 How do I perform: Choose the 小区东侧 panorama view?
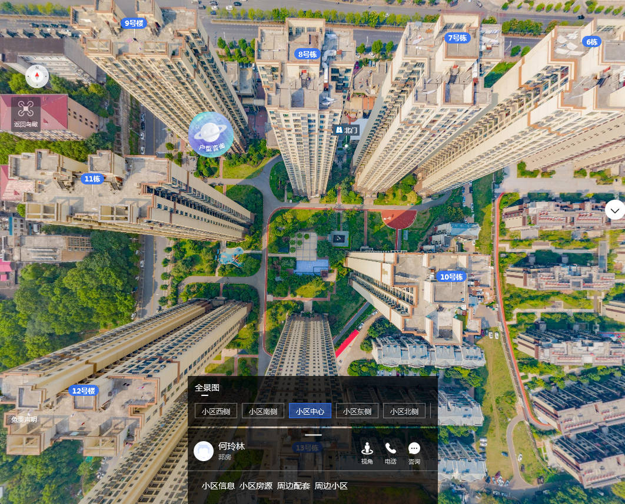357,411
